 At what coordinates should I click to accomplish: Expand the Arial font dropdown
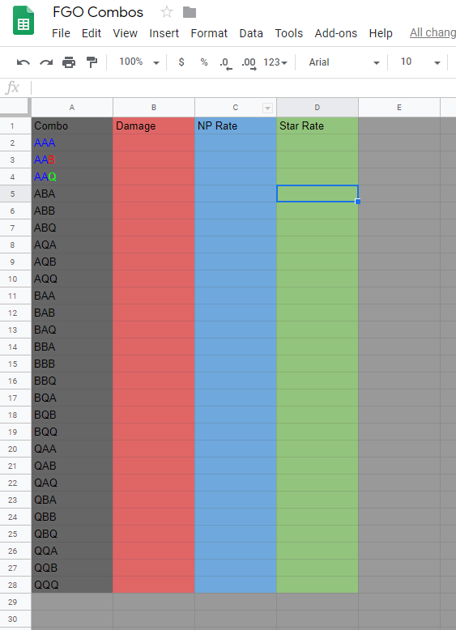344,62
